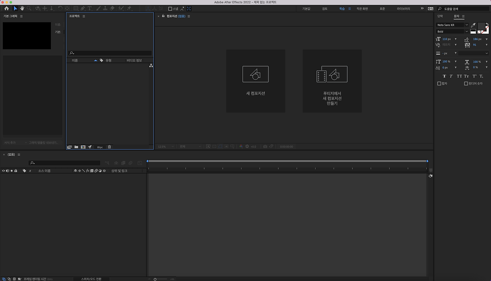Click the stroke color swatch with red slash
Screen dimensions: 491x281
(x=486, y=30)
